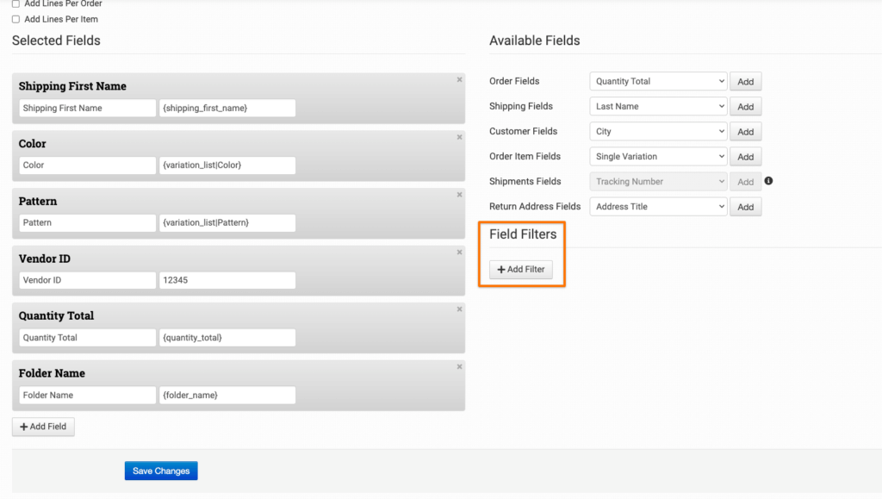The image size is (882, 499).
Task: Remove the Folder Name field
Action: click(459, 366)
